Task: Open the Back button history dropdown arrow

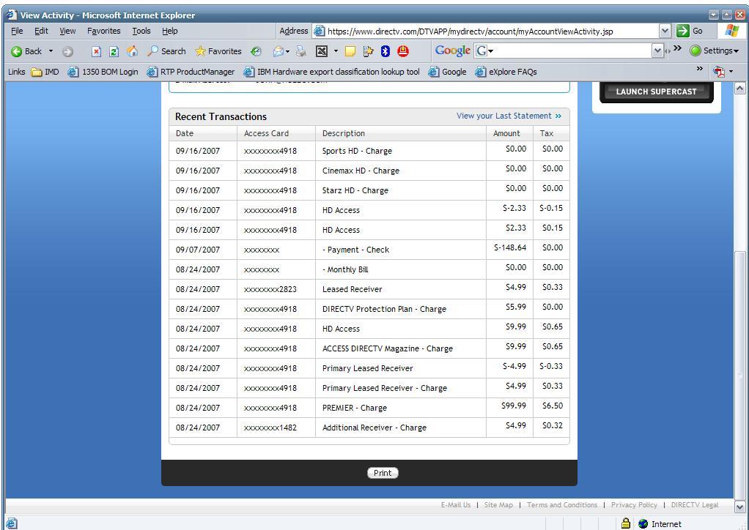Action: 51,51
